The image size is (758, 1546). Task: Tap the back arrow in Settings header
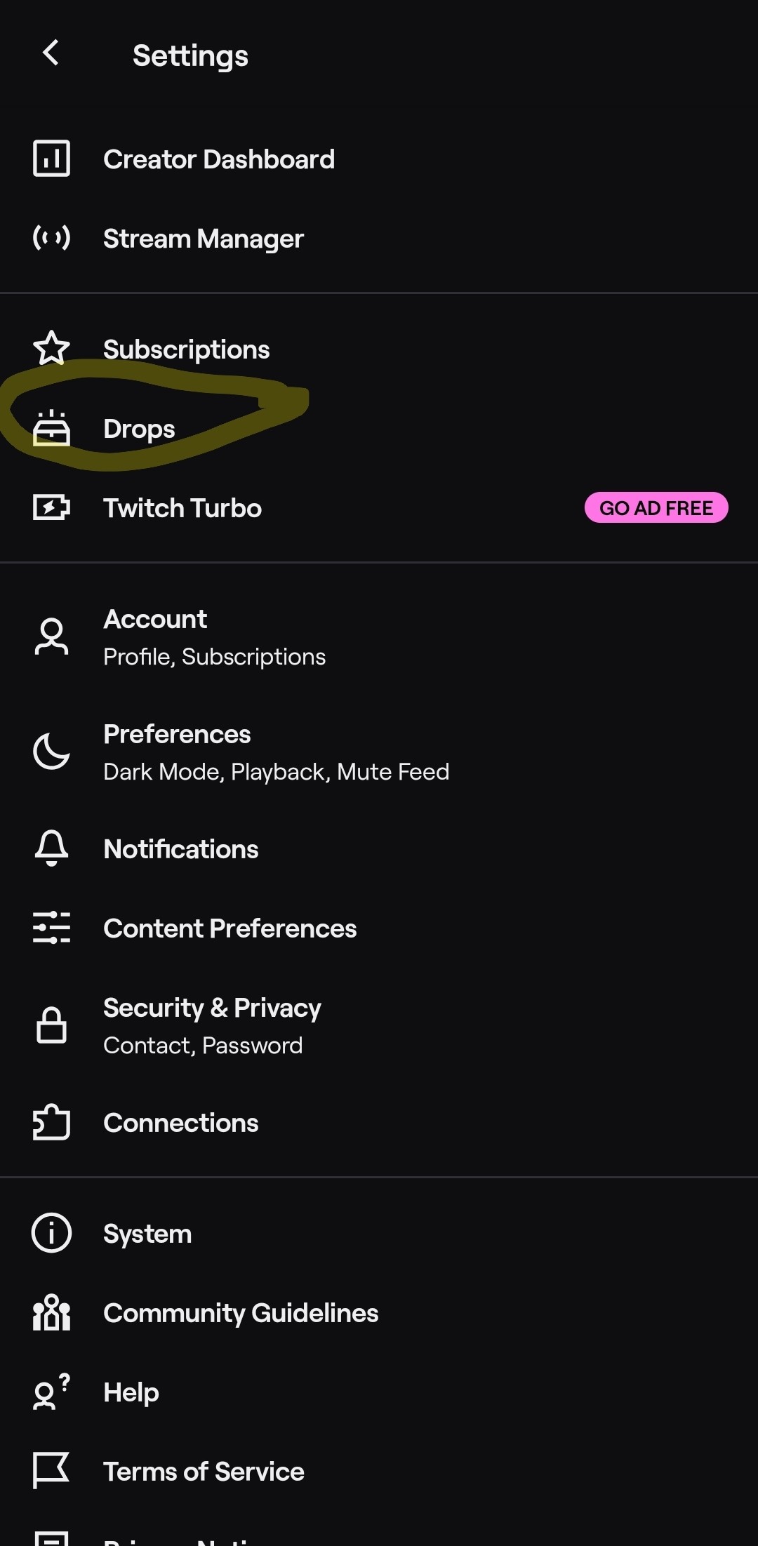point(51,53)
